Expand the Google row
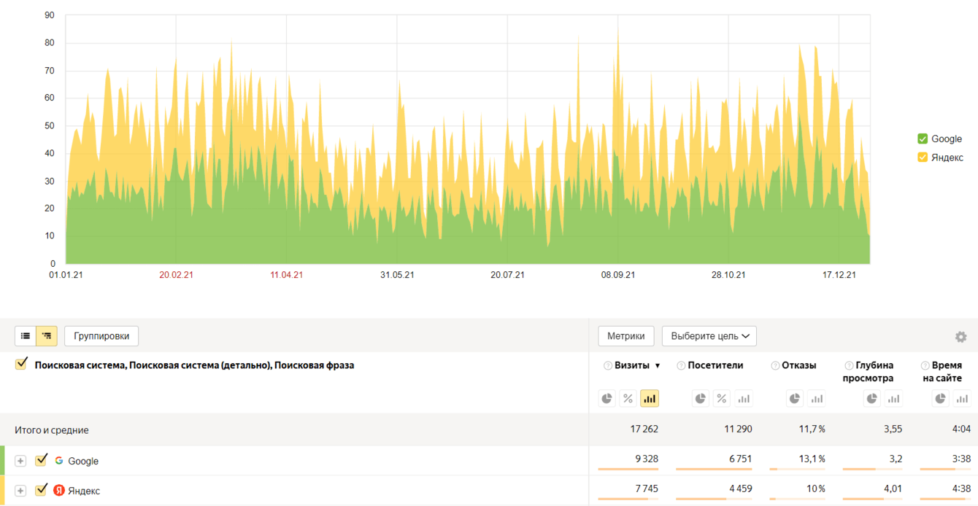This screenshot has width=978, height=506. 20,461
